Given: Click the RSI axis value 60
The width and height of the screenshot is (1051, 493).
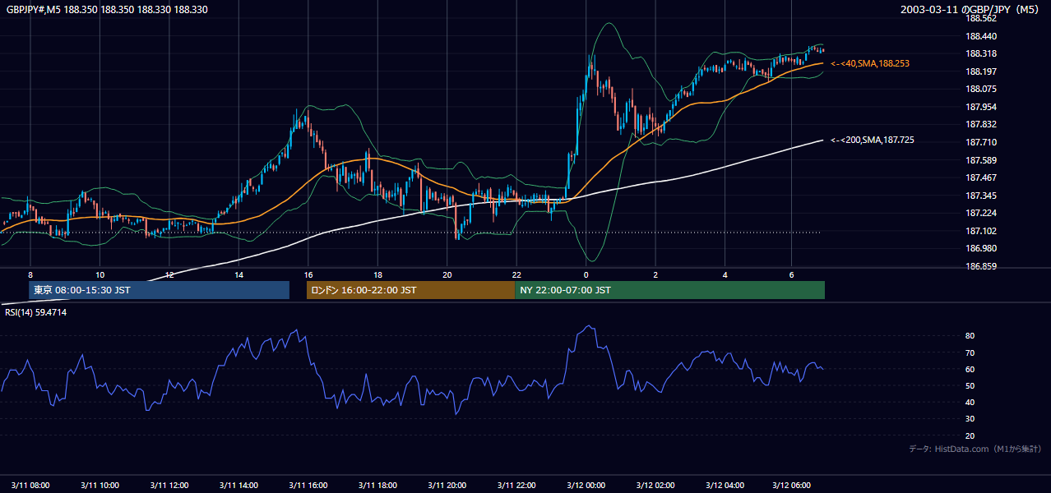Looking at the screenshot, I should tap(970, 369).
